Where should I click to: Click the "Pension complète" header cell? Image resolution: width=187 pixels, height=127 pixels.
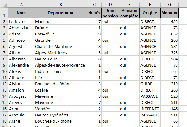(x=130, y=13)
